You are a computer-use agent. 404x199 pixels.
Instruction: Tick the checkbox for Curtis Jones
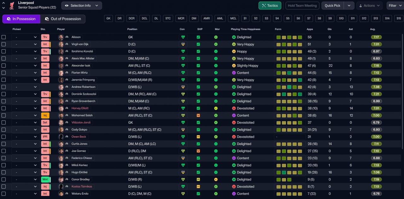3,144
